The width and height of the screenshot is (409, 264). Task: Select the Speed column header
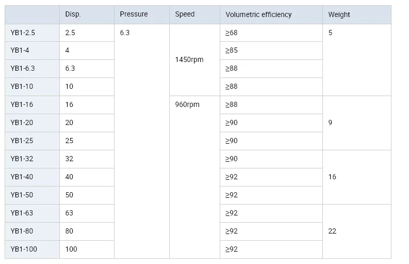[x=185, y=14]
